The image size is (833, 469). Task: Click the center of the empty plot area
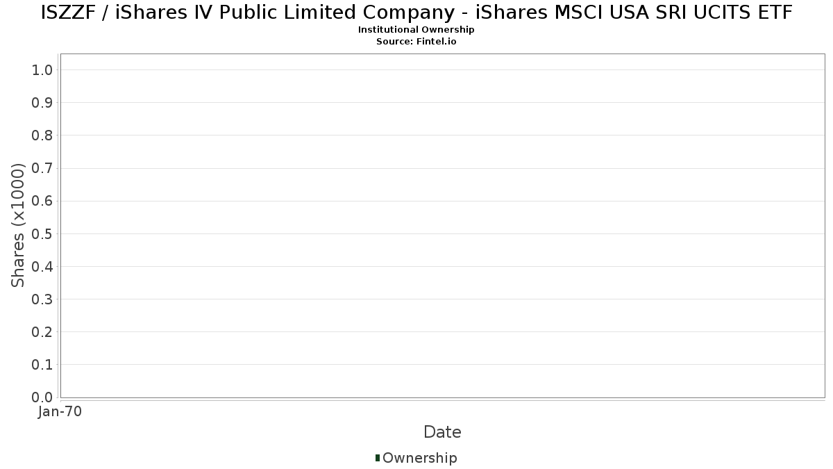442,225
